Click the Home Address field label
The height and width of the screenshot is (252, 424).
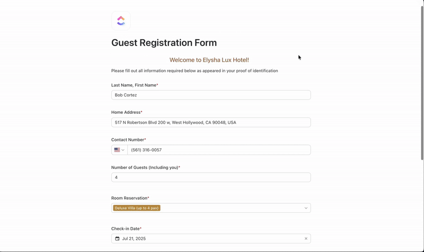(x=126, y=112)
